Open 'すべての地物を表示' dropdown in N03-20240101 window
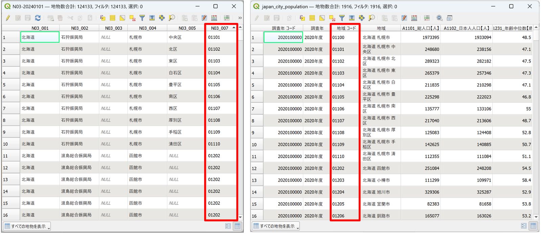This screenshot has width=541, height=234. (x=27, y=226)
